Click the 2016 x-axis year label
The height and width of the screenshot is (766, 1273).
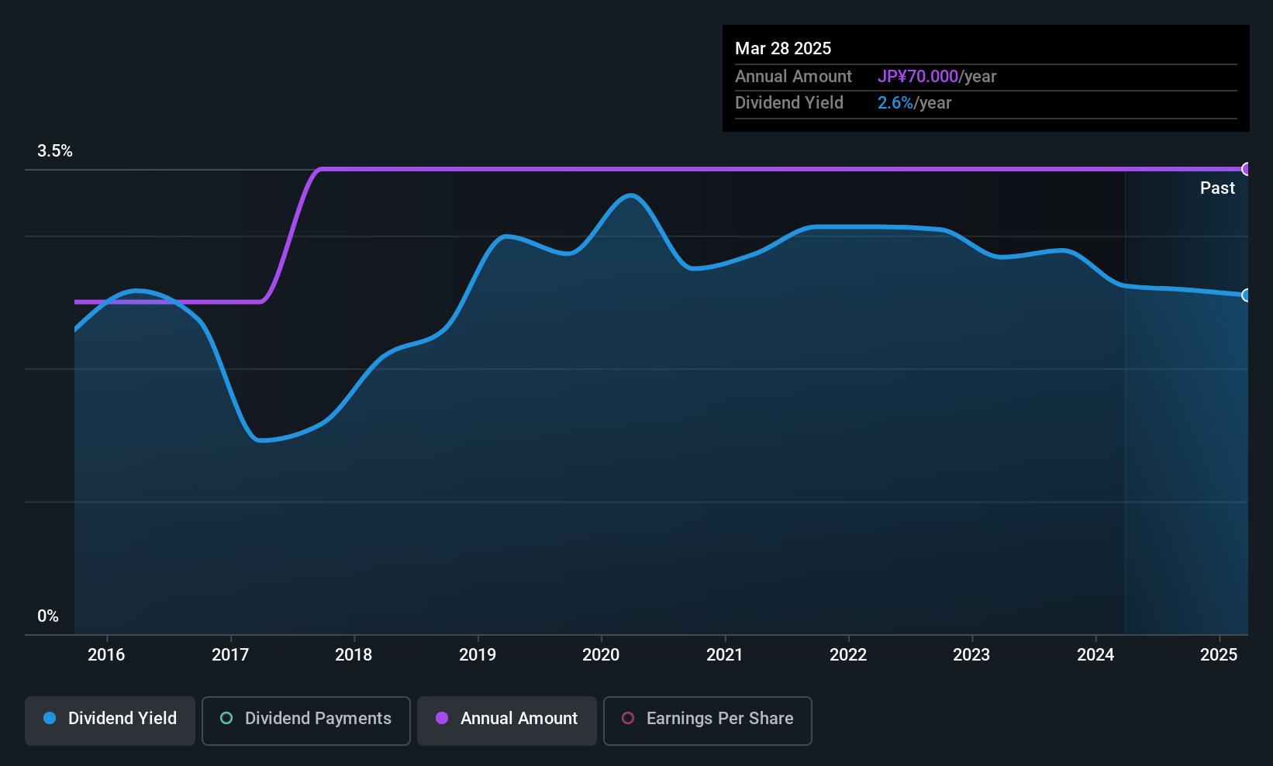click(106, 655)
